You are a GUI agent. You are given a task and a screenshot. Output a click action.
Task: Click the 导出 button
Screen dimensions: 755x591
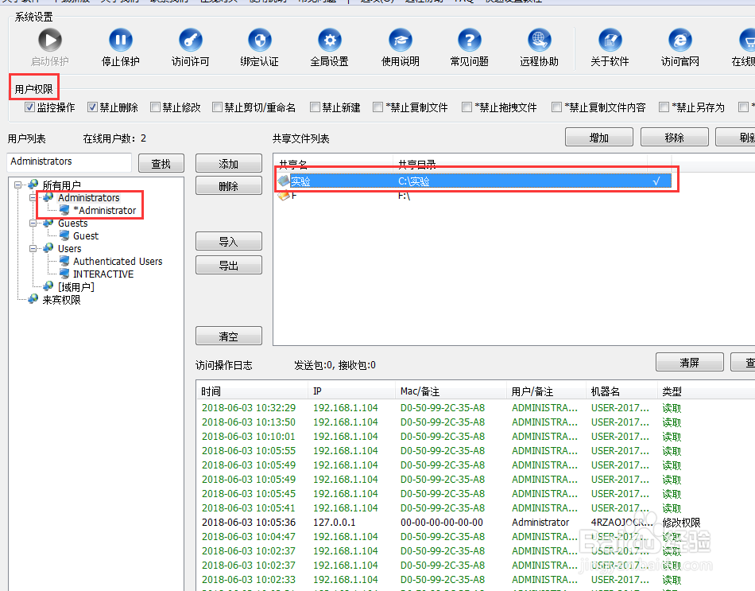229,265
